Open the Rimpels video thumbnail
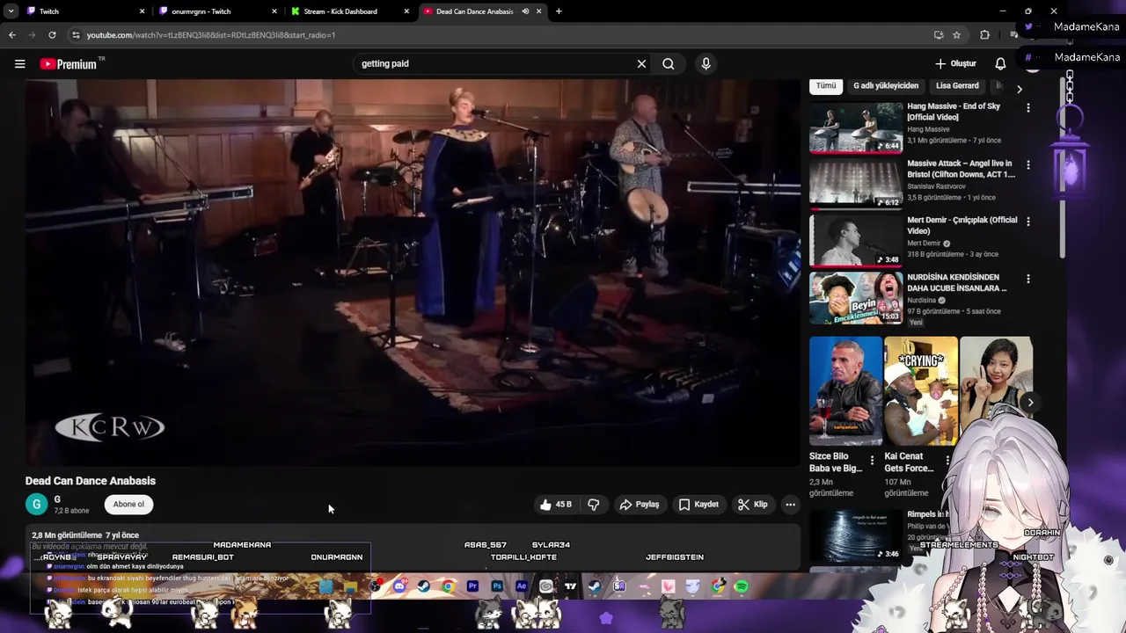1126x633 pixels. click(x=856, y=535)
